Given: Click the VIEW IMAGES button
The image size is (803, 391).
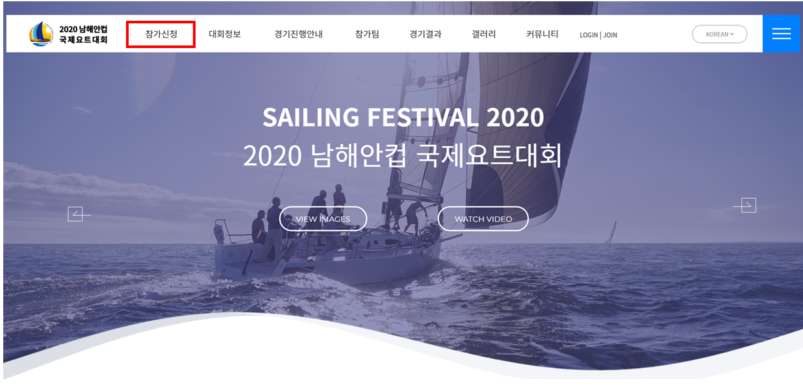Looking at the screenshot, I should click(323, 219).
